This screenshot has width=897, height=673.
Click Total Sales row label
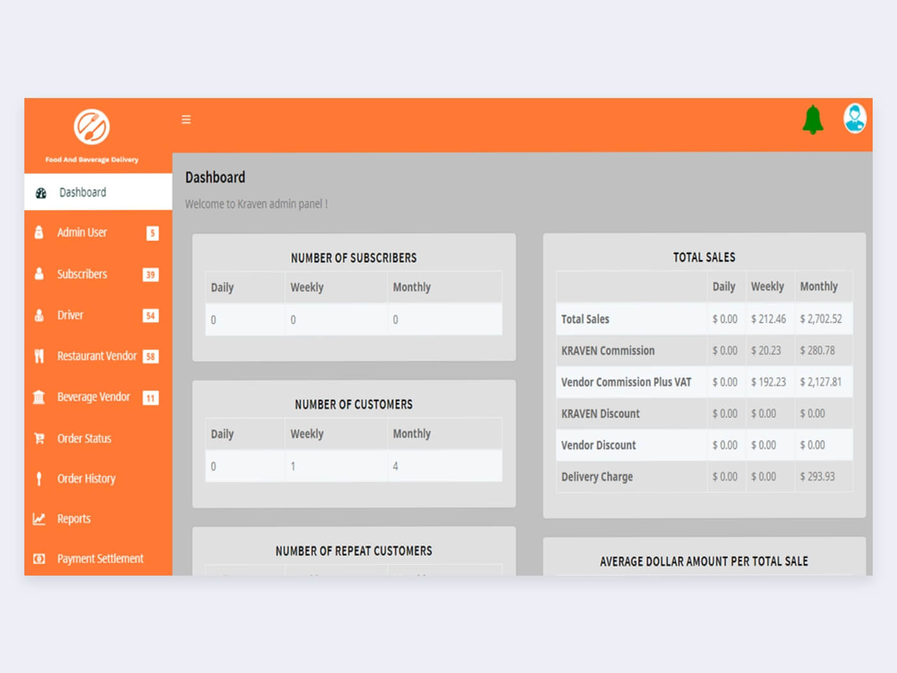585,319
